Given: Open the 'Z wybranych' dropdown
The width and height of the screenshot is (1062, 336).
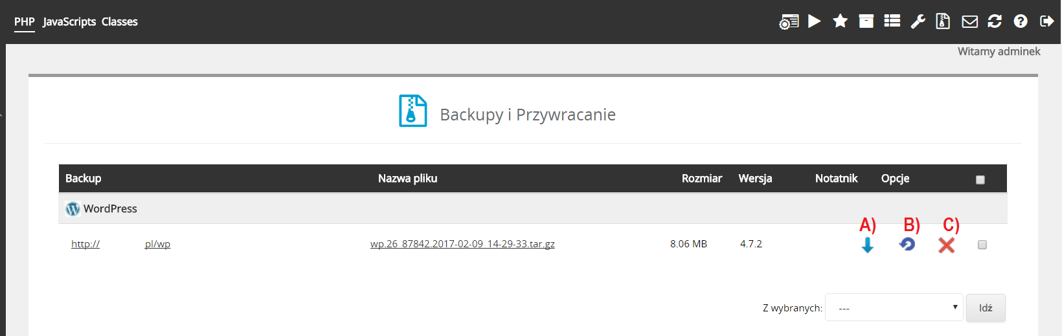Looking at the screenshot, I should (x=894, y=308).
